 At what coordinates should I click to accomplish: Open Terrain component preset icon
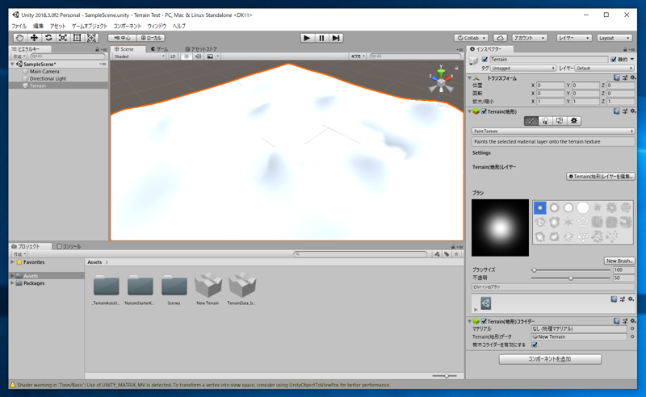[x=624, y=111]
